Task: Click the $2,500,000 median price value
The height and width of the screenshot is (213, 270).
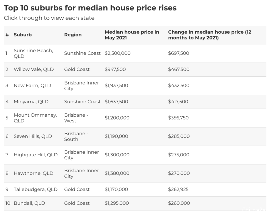Action: (x=117, y=53)
